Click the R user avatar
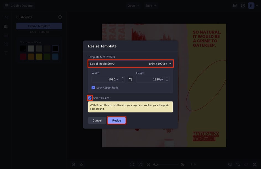The image size is (261, 169). click(x=251, y=6)
